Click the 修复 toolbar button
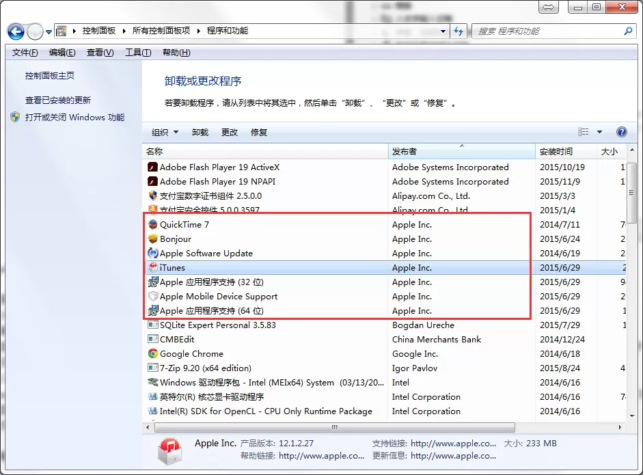 tap(259, 132)
